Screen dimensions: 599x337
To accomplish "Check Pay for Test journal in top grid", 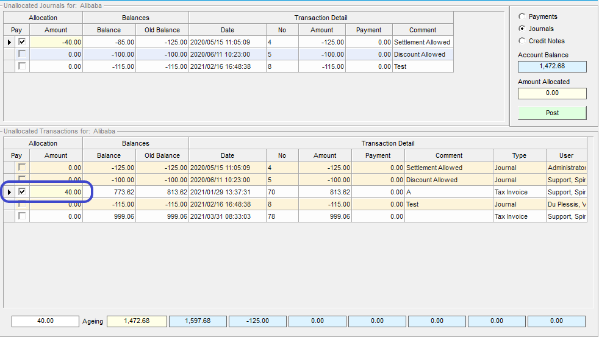I will (x=22, y=66).
